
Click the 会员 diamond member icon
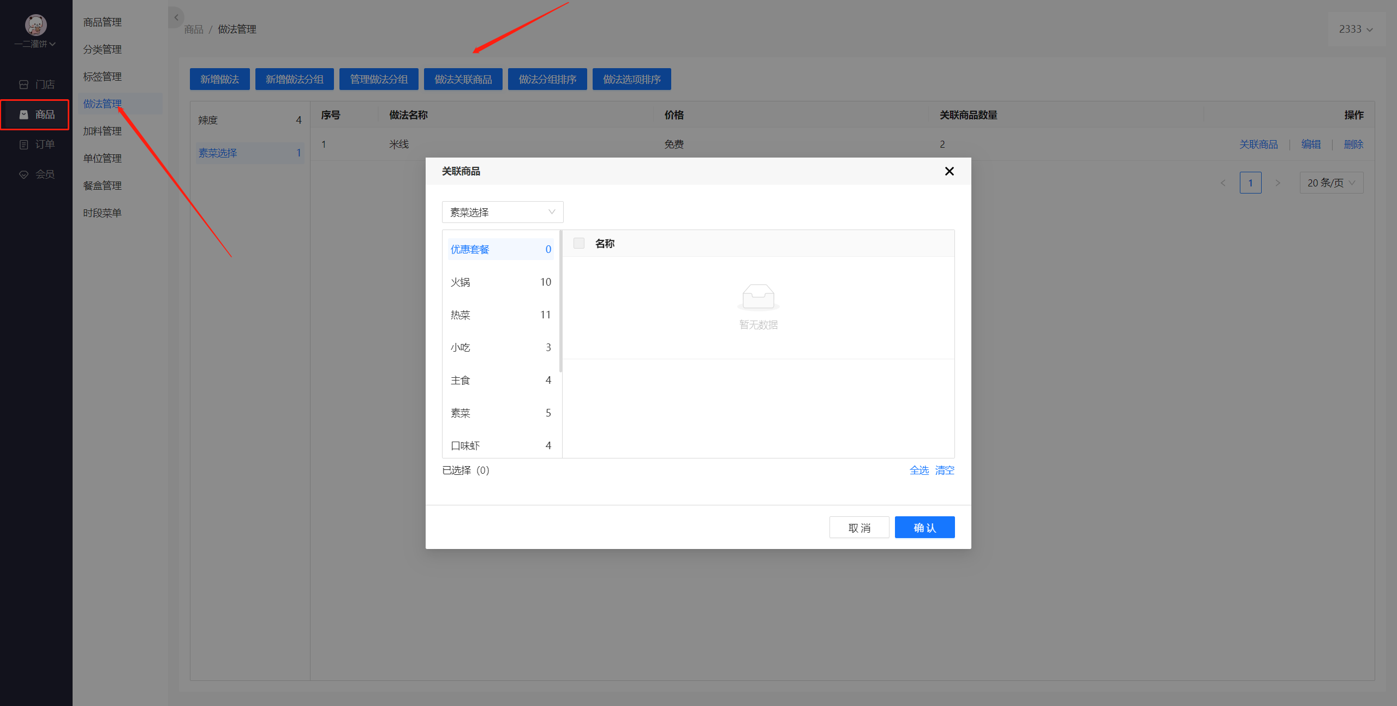[23, 174]
